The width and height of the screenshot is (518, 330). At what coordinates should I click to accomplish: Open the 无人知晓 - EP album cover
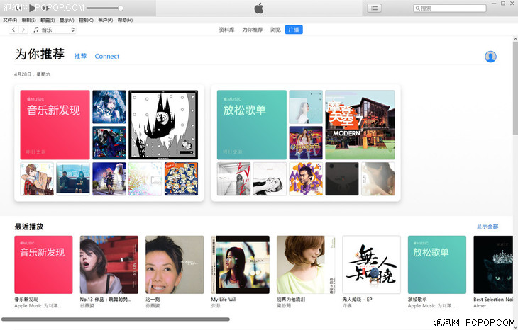[371, 264]
